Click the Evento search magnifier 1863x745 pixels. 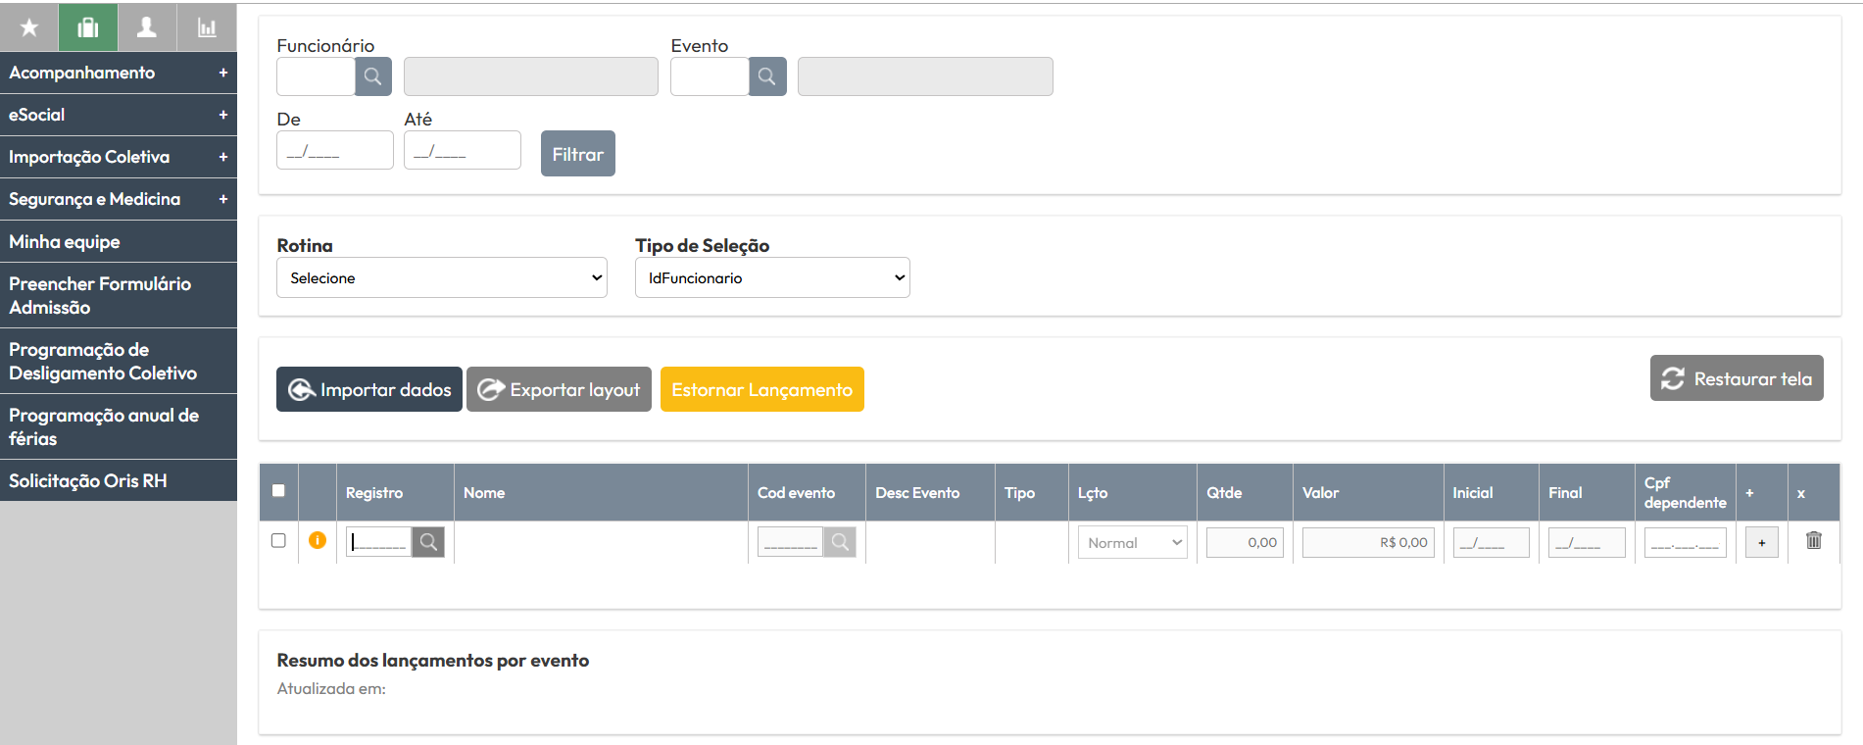[767, 76]
